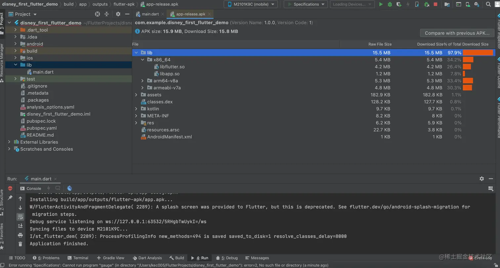Select README.md in the Project tree

coord(40,135)
